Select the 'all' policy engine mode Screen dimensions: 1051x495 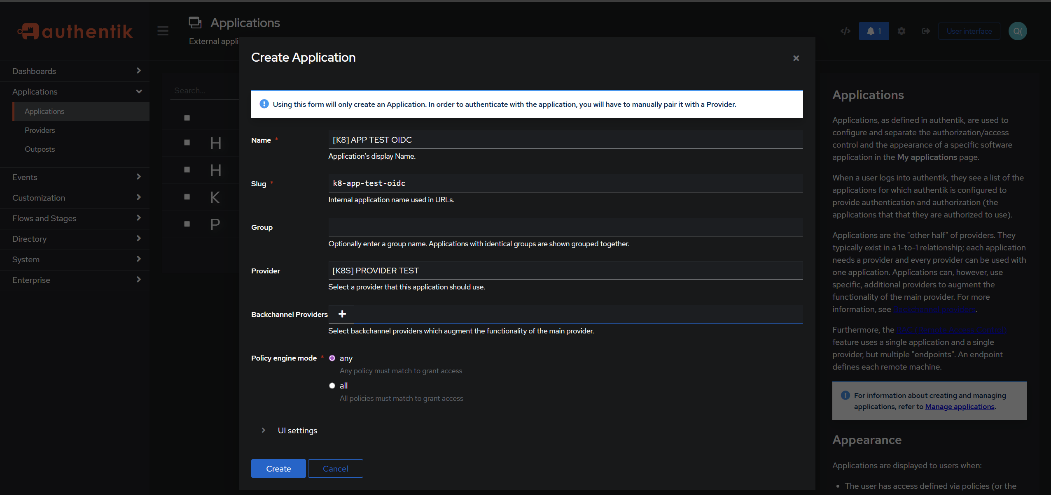click(332, 386)
